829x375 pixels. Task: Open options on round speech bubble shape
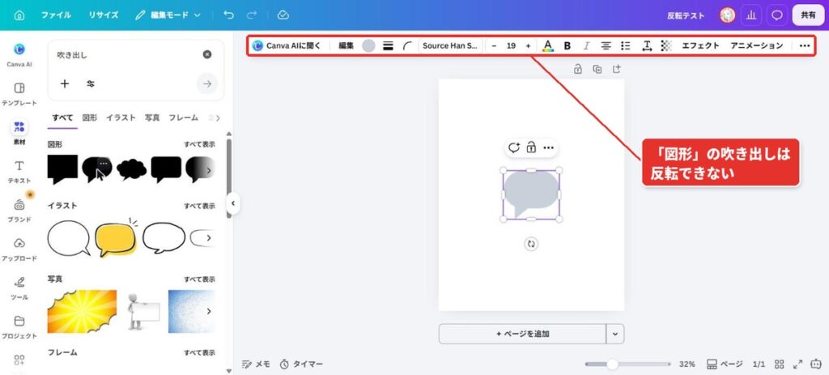click(104, 164)
